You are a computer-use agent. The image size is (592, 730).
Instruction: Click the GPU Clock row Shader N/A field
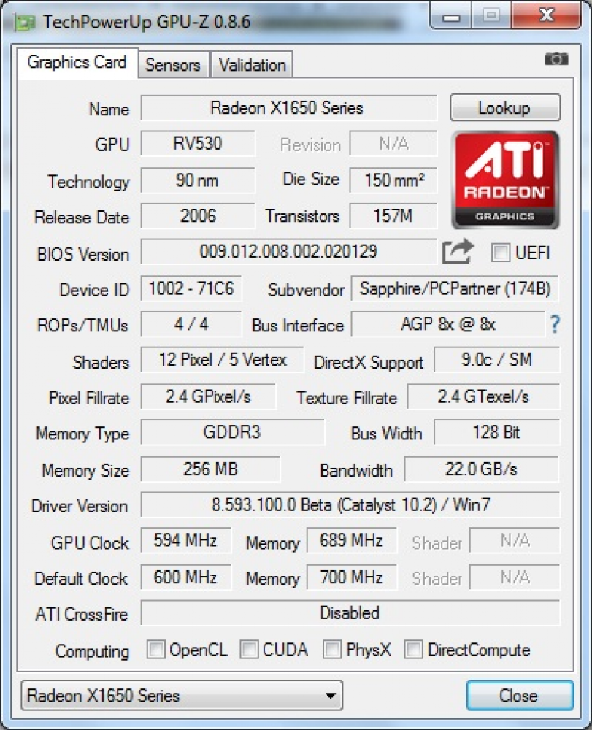[x=515, y=540]
